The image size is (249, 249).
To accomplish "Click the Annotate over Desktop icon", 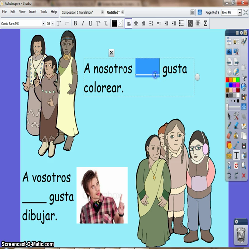I will pyautogui.click(x=229, y=52).
